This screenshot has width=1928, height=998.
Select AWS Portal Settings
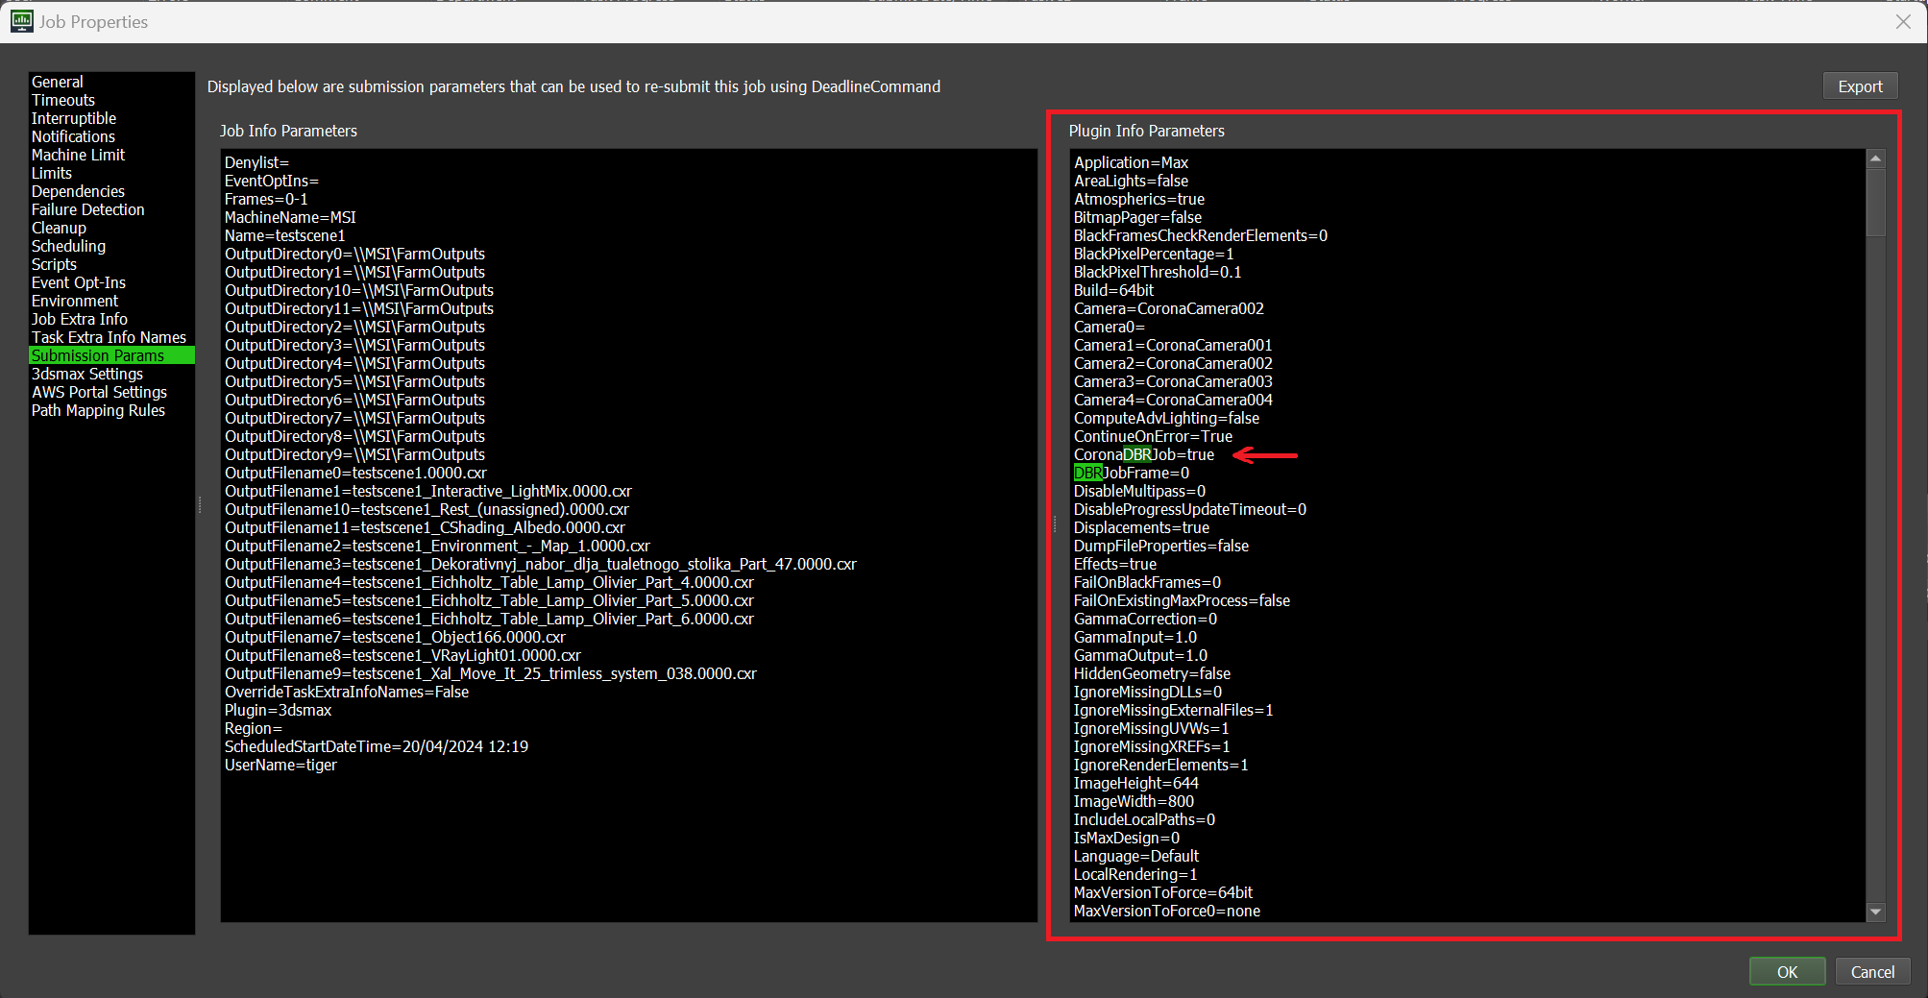click(x=100, y=392)
